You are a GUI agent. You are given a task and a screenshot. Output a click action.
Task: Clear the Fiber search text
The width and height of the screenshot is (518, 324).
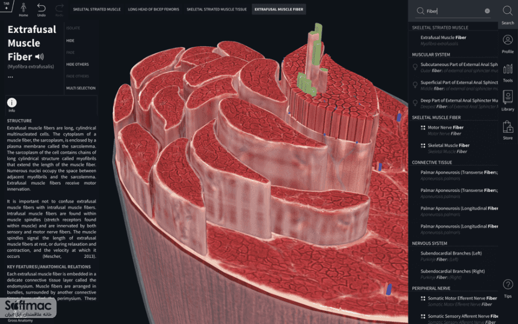click(487, 11)
